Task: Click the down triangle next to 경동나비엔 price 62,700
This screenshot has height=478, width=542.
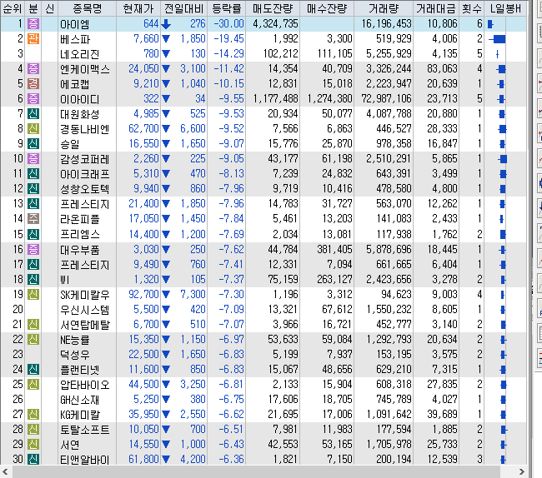Action: 166,129
